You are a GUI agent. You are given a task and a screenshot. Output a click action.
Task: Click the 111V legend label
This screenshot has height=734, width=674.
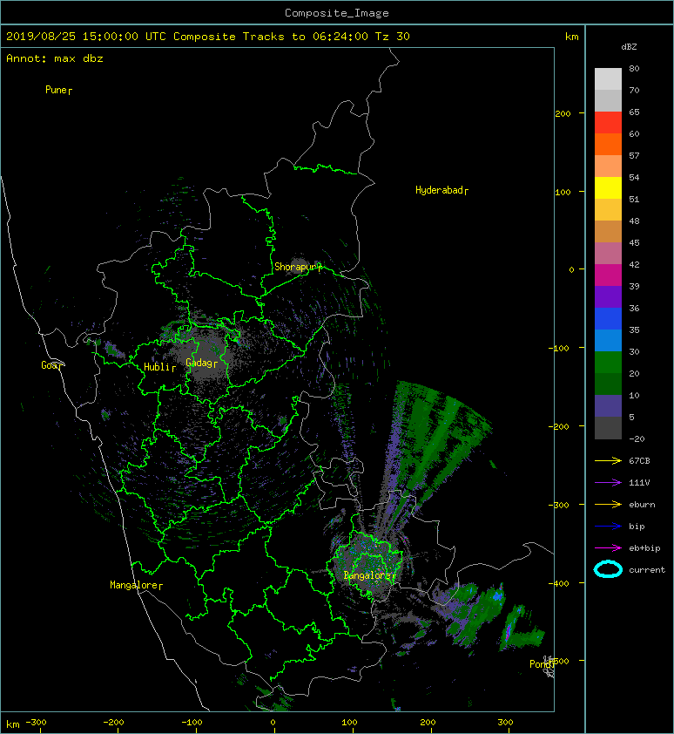click(639, 483)
